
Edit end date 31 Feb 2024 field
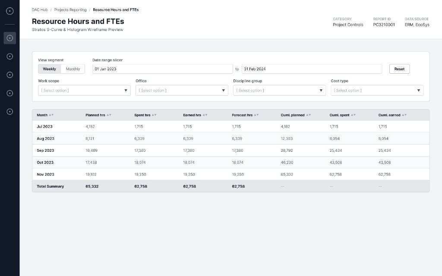click(x=312, y=69)
